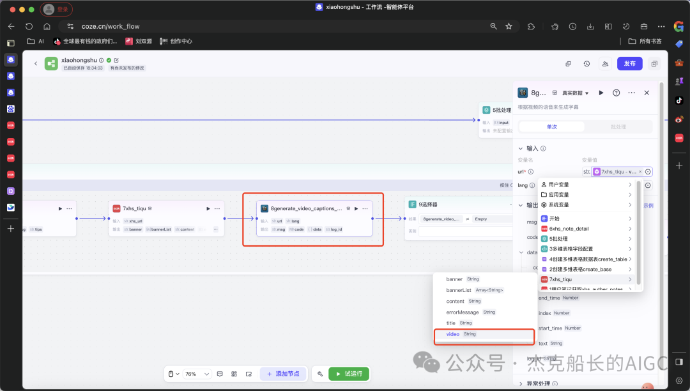This screenshot has width=690, height=391.
Task: Open help question icon in node panel
Action: 616,93
